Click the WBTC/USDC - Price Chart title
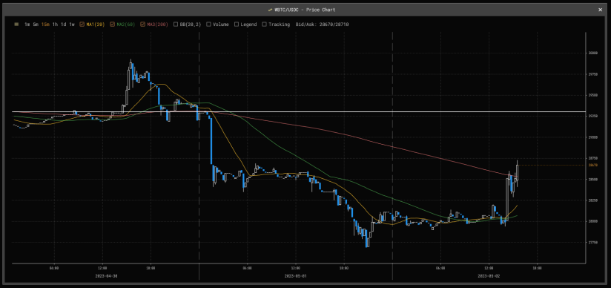Image resolution: width=611 pixels, height=288 pixels. pyautogui.click(x=305, y=10)
